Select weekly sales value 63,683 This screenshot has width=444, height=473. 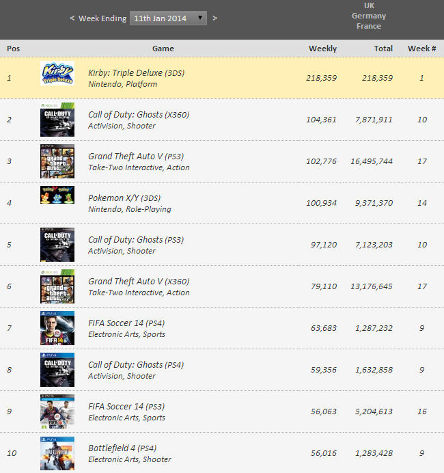click(x=324, y=328)
